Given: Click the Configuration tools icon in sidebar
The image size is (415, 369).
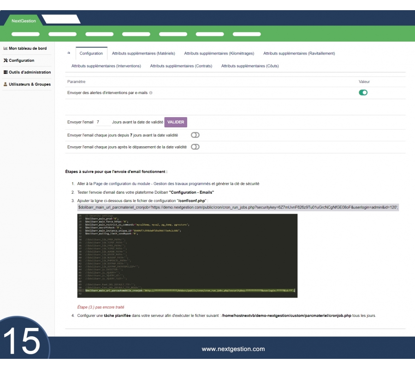Looking at the screenshot, I should [6, 60].
